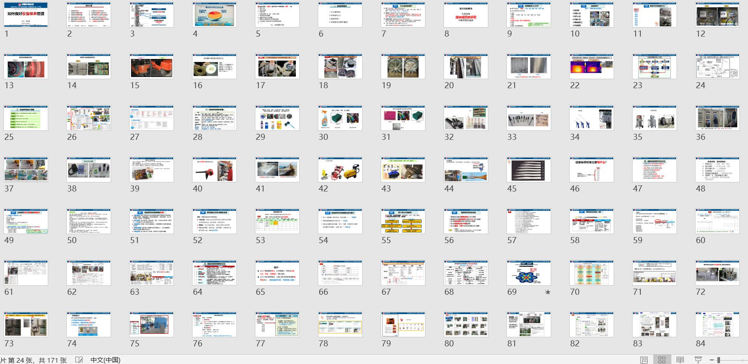Screen dimensions: 748x364
Task: Click the zoom slider handle
Action: pos(719,360)
